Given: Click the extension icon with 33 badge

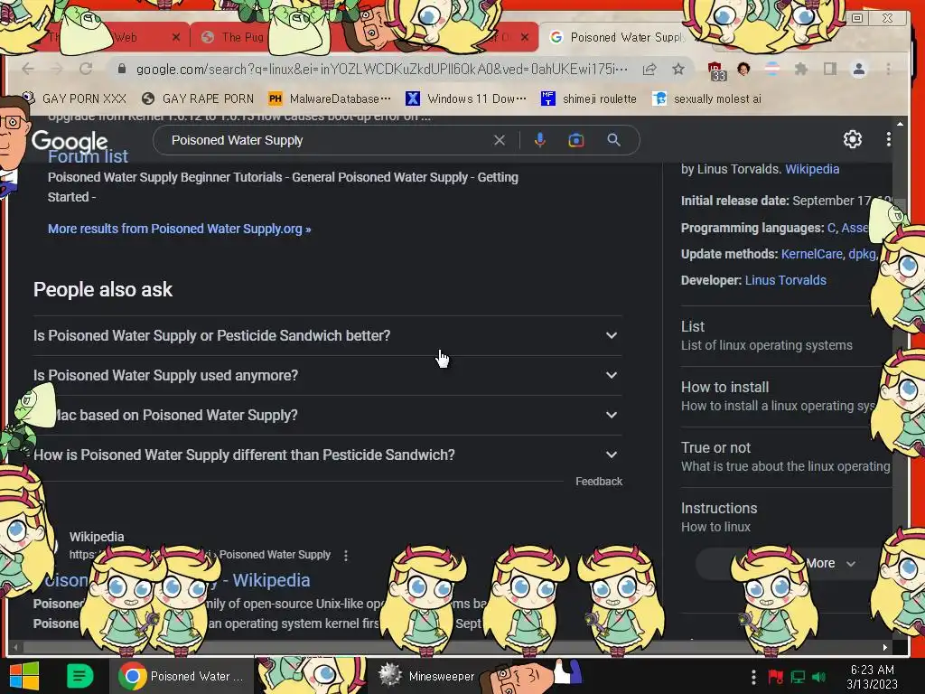Looking at the screenshot, I should pyautogui.click(x=716, y=70).
